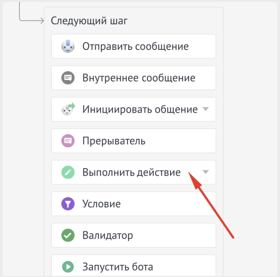
Task: Click the green checkmark icon for Валидатор
Action: [x=68, y=236]
